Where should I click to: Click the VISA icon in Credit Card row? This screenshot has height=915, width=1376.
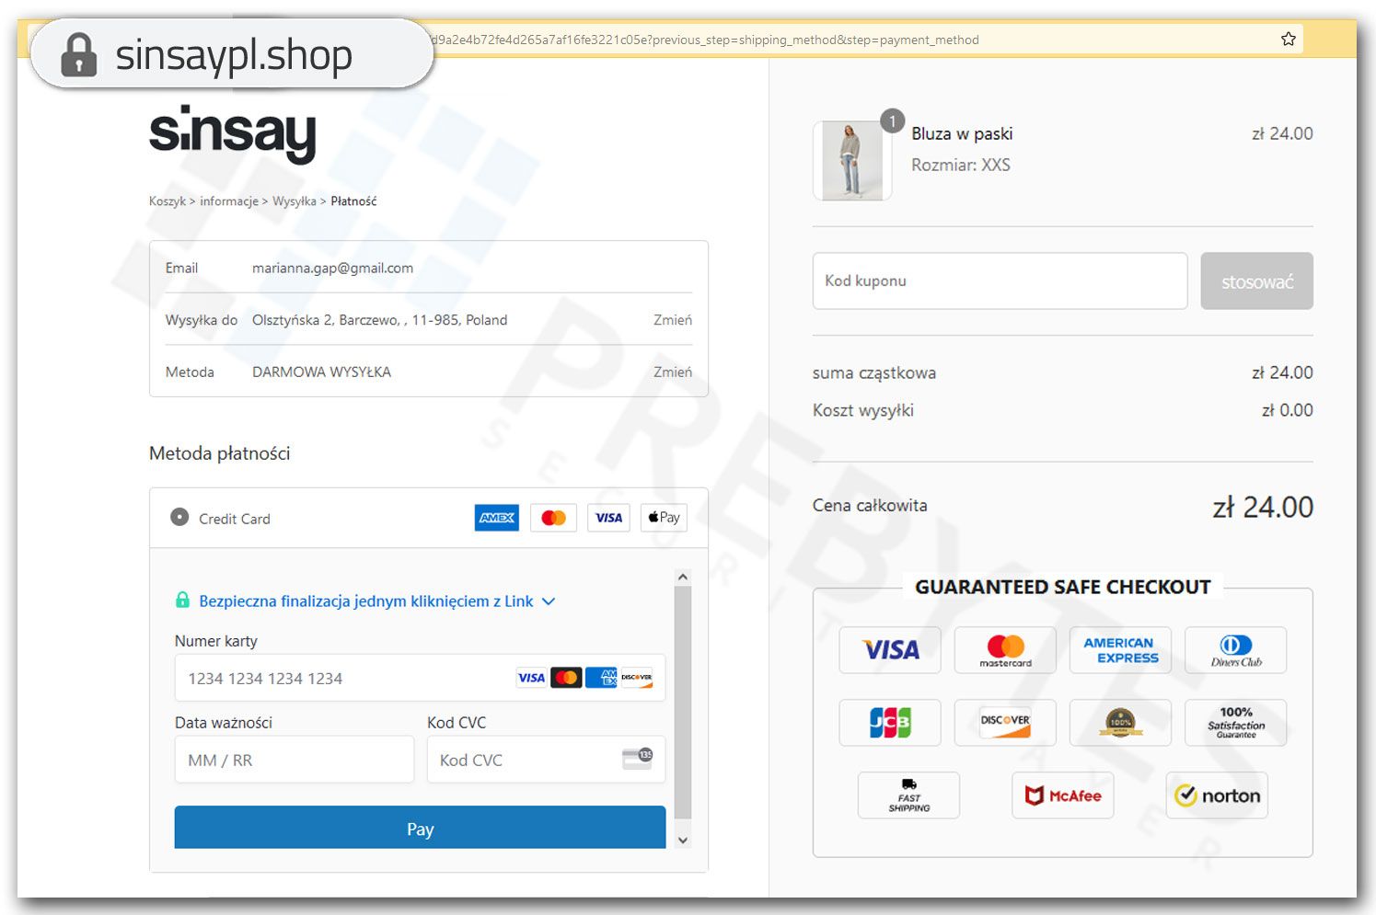pyautogui.click(x=608, y=518)
